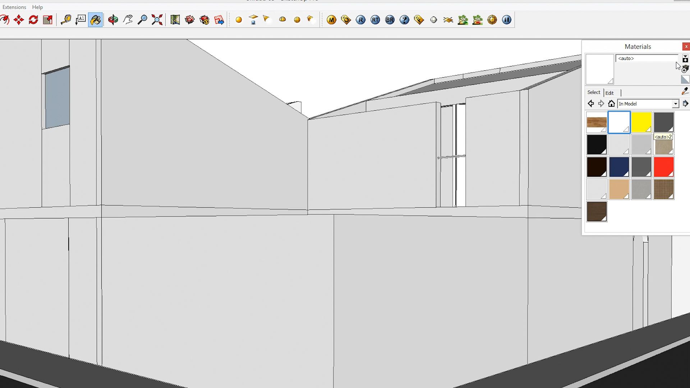The image size is (690, 388).
Task: Select the Pan hand tool
Action: 128,20
